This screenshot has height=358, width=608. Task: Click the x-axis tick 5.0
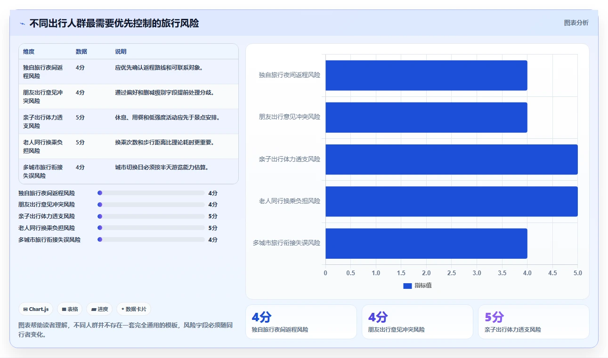[x=578, y=273]
